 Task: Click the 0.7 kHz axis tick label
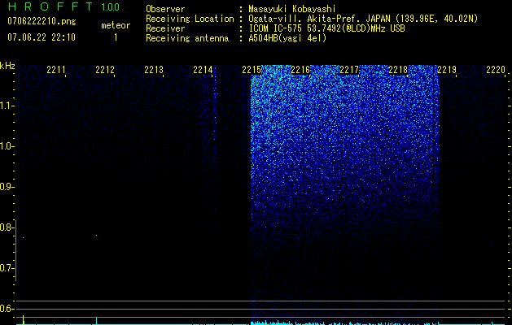(x=6, y=268)
